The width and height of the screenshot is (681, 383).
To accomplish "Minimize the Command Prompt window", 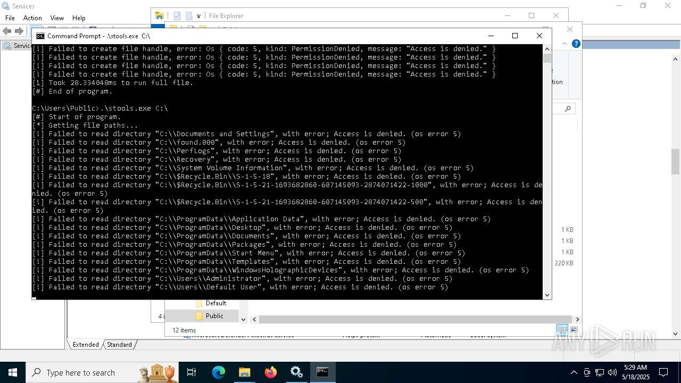I will tap(490, 36).
